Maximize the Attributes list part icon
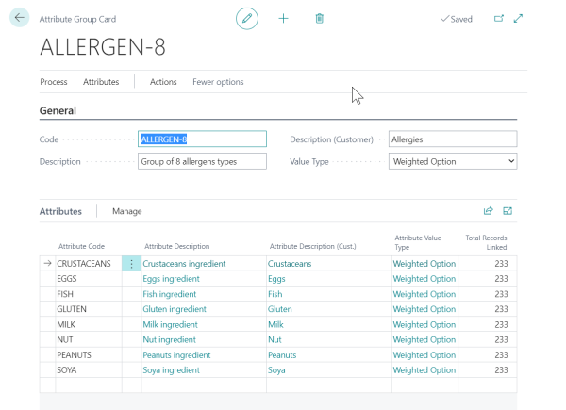 click(508, 211)
